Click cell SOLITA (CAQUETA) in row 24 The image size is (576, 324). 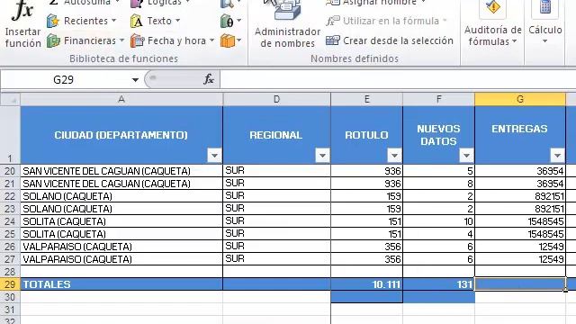(x=121, y=221)
